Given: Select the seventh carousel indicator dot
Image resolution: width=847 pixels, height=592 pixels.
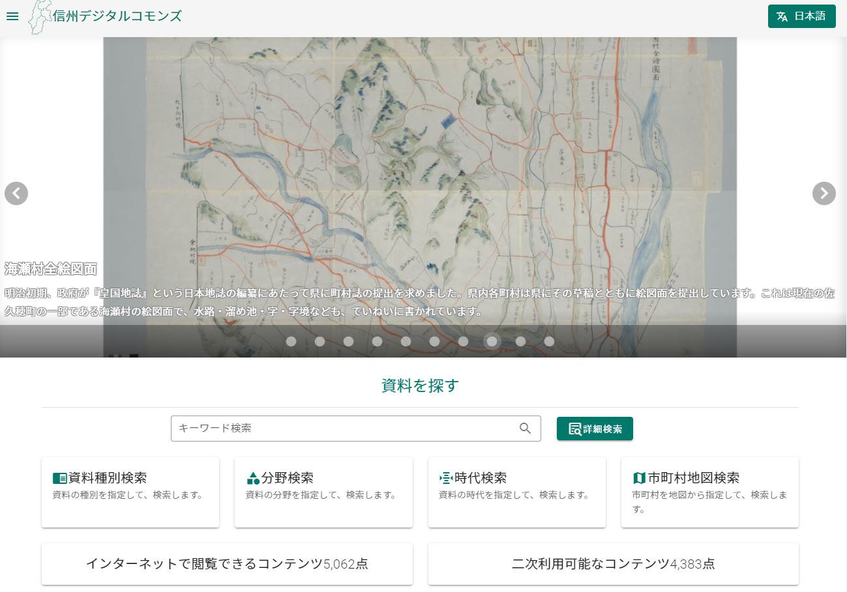Looking at the screenshot, I should click(x=463, y=341).
